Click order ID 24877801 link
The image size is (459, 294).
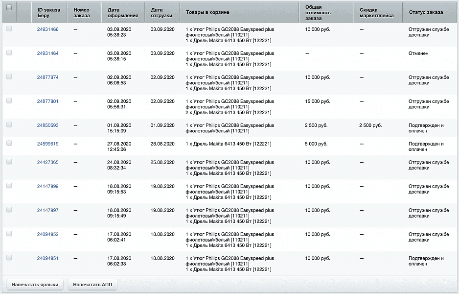[x=47, y=101]
